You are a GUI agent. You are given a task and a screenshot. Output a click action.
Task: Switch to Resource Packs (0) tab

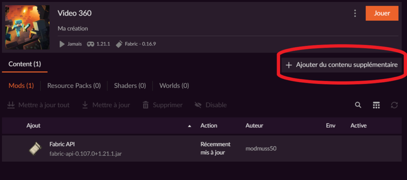[74, 85]
